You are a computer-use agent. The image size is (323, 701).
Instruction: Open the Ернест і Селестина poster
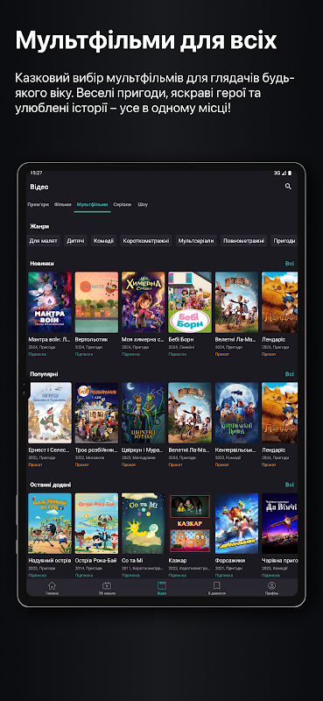[x=50, y=413]
